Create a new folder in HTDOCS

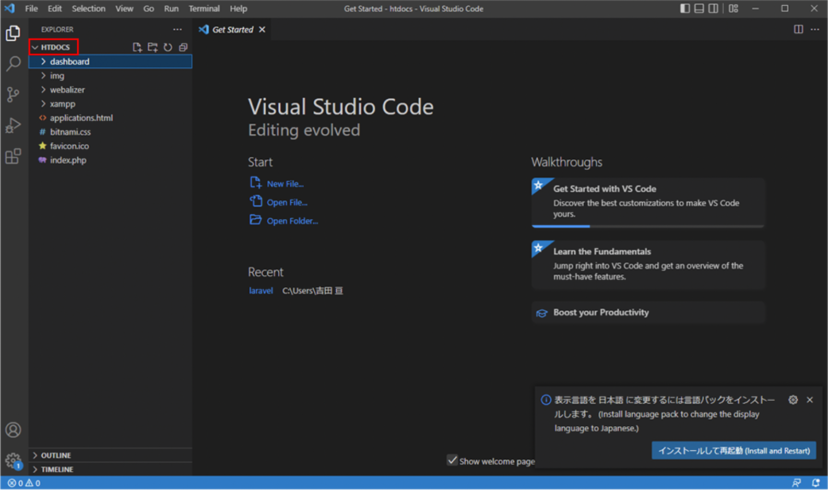(x=152, y=48)
